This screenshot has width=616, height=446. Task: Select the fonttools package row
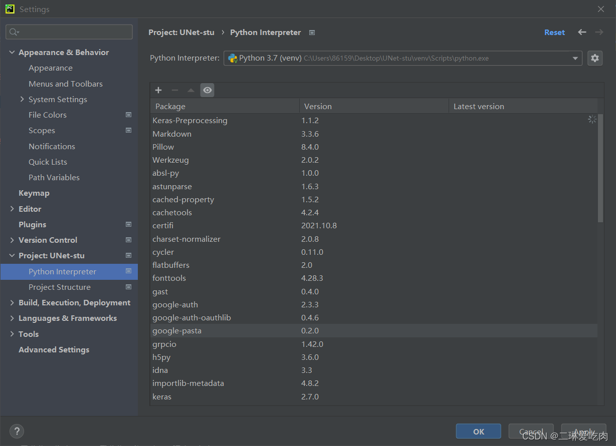[x=374, y=278]
